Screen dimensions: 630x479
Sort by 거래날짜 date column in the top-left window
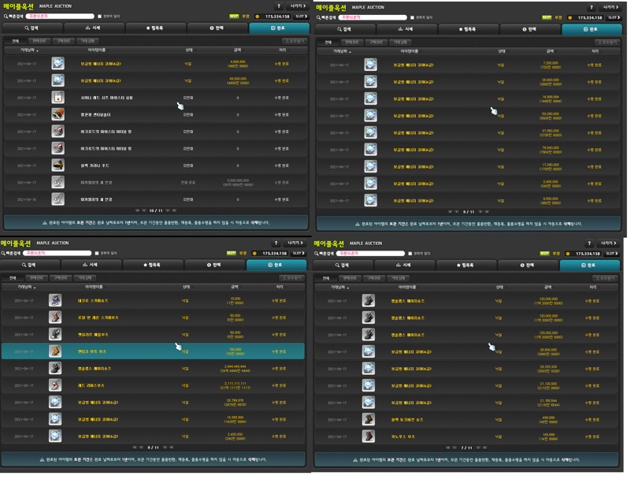tap(29, 50)
